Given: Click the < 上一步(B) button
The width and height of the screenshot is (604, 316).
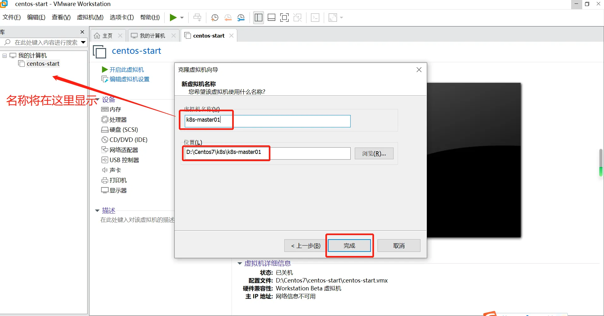Looking at the screenshot, I should point(305,246).
